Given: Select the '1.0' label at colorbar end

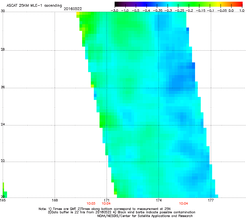Looking at the screenshot, I should click(242, 11).
